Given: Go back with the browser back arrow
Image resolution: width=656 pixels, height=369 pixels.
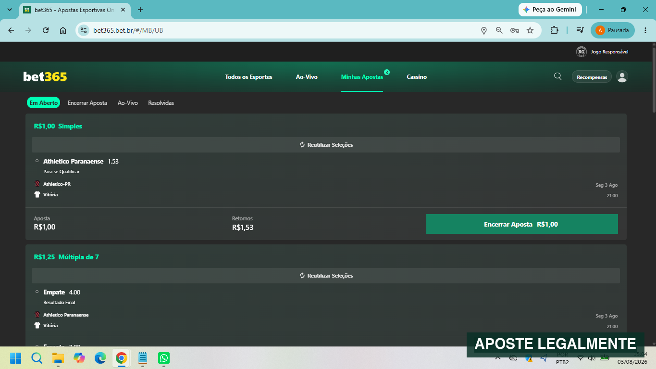Looking at the screenshot, I should point(11,30).
